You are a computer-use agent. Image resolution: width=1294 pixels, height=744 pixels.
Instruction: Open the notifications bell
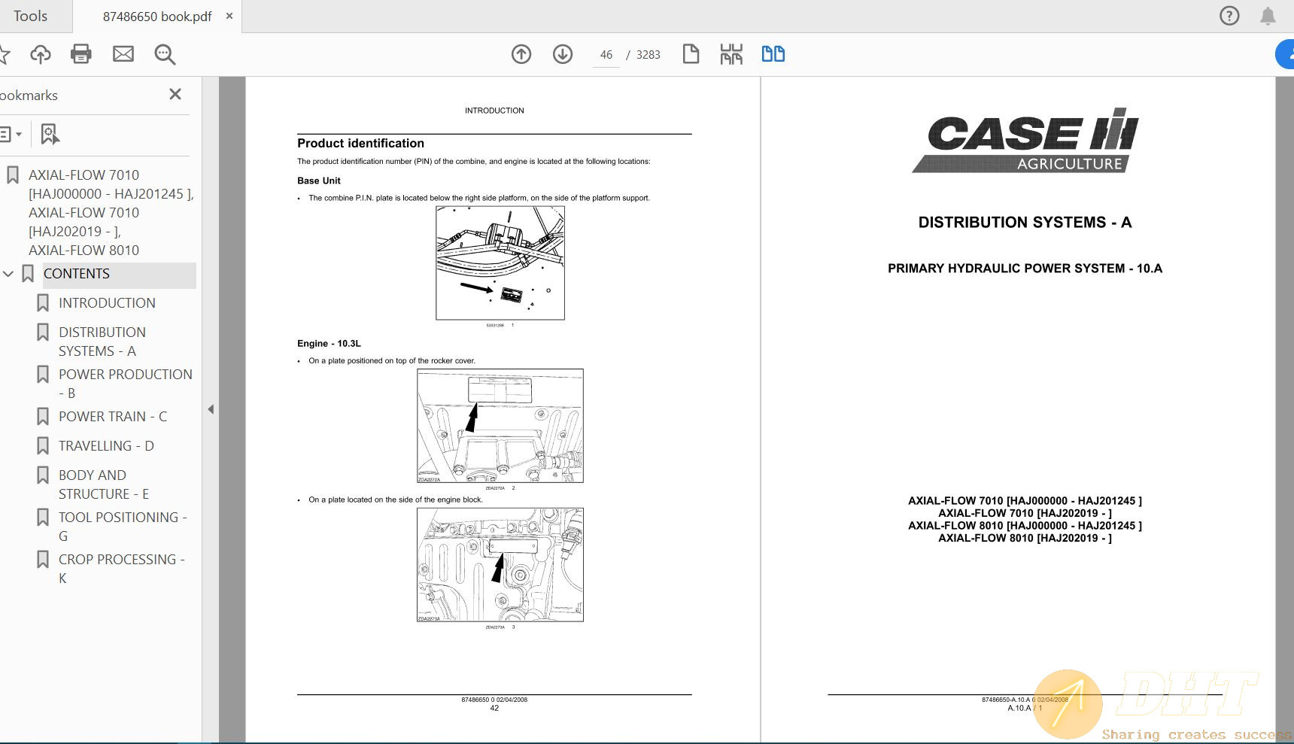pos(1268,16)
